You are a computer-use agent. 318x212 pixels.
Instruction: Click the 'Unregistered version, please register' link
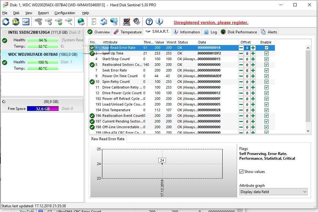(211, 23)
